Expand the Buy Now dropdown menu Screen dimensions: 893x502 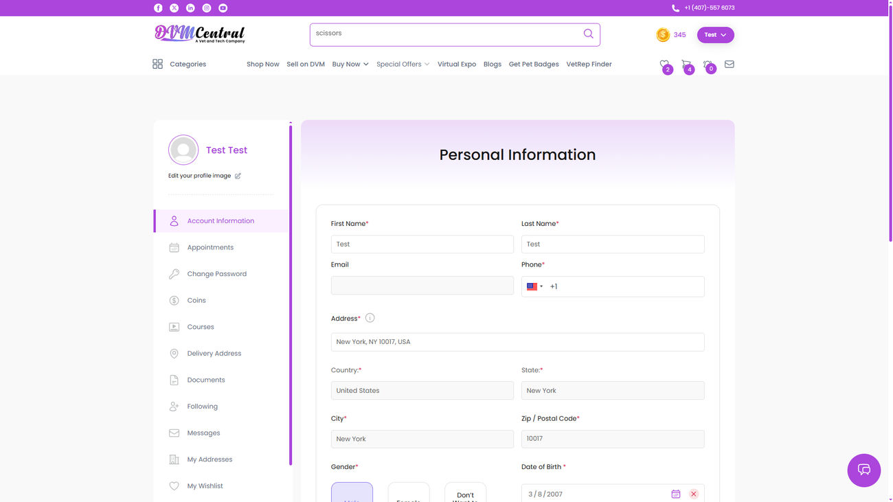tap(350, 65)
